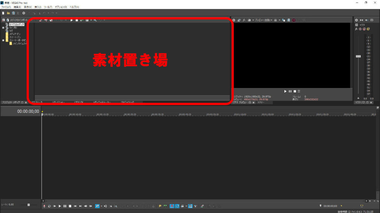Switch to the トリマー tab
Screen dimensions: 380x213
pos(261,102)
